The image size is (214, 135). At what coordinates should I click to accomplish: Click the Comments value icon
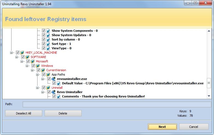(x=59, y=96)
